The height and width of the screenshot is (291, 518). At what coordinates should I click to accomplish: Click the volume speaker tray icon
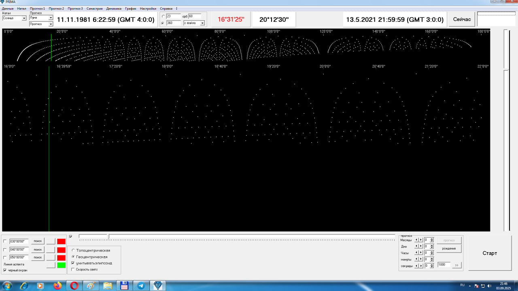pos(489,286)
